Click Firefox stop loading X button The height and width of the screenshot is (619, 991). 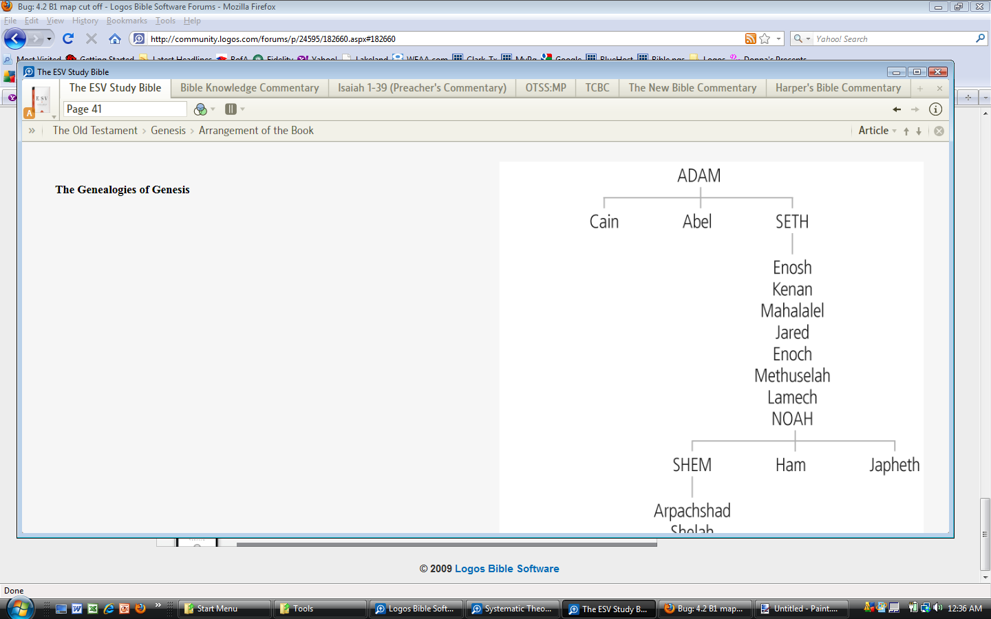(x=91, y=39)
